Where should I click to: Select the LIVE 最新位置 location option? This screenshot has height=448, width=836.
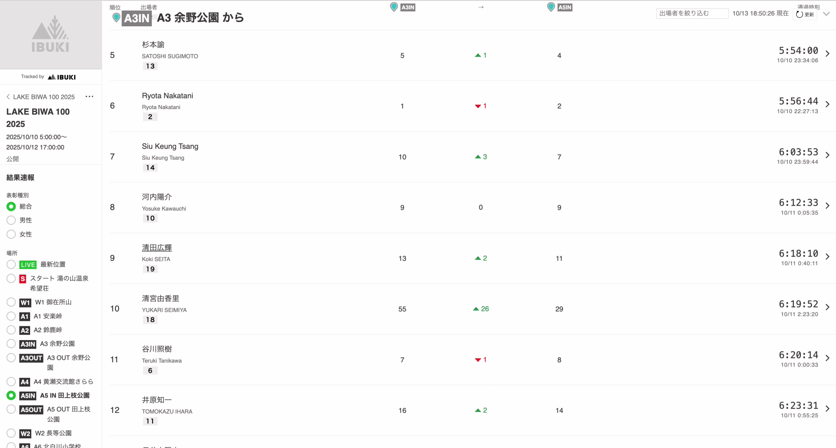(x=11, y=265)
